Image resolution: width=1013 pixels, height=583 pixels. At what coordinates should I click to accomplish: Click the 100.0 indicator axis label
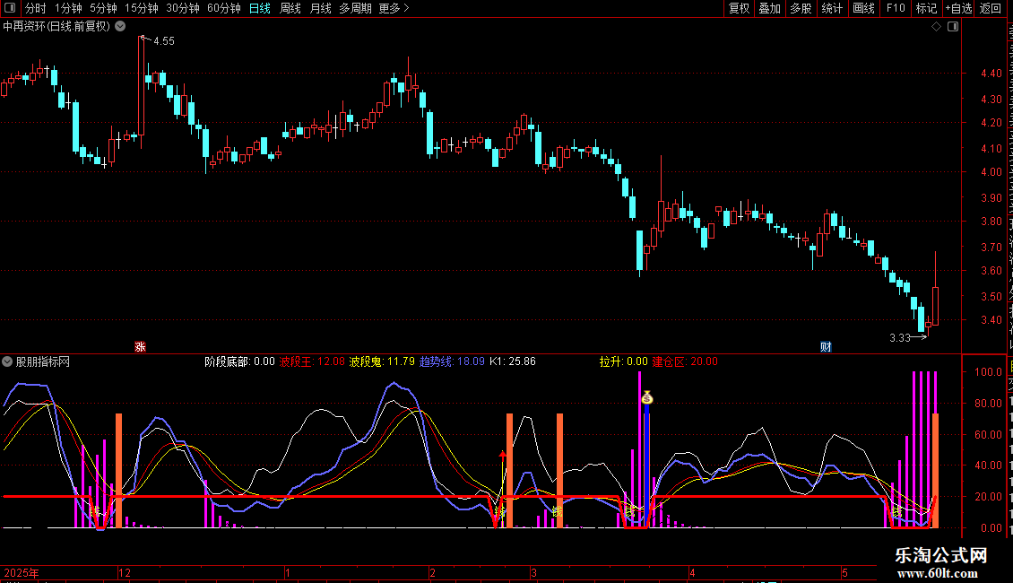pos(989,371)
